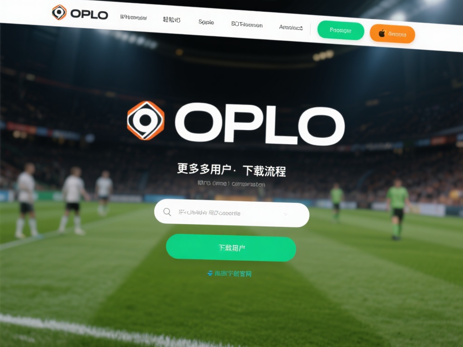This screenshot has width=463, height=347.
Task: Click the Apple icon inside the orange button
Action: click(x=382, y=33)
